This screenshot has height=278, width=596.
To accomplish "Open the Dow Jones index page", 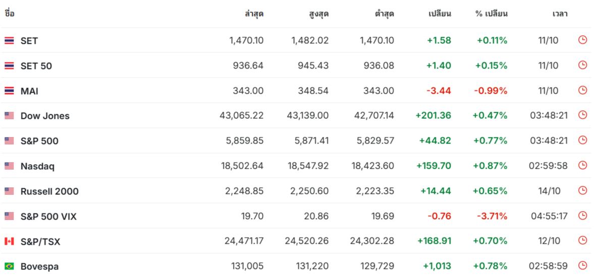I will [45, 116].
